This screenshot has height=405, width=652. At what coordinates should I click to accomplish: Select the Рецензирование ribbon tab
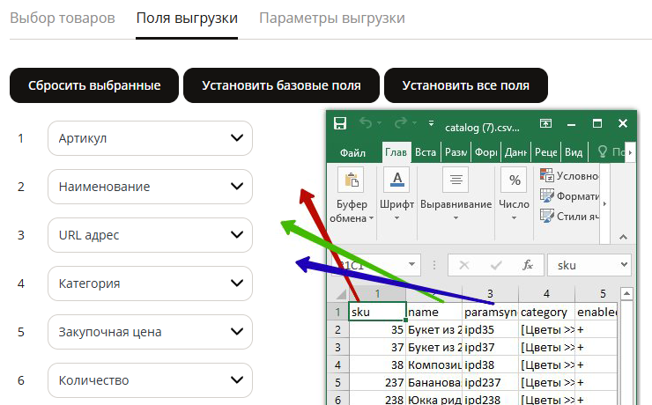click(546, 152)
